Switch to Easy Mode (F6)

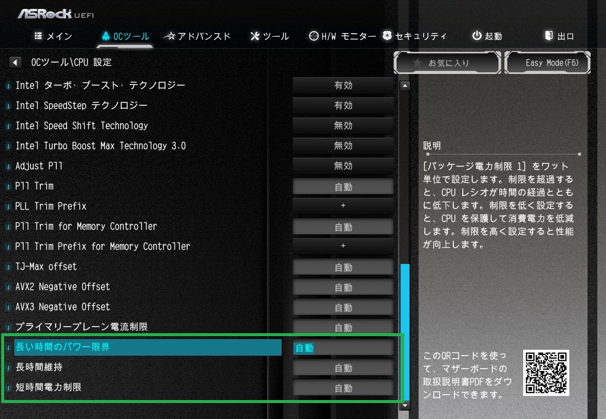(x=547, y=63)
